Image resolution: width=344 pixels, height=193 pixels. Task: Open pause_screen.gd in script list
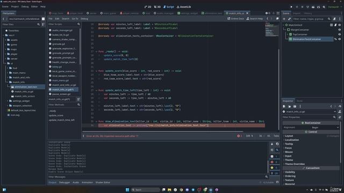(61, 94)
